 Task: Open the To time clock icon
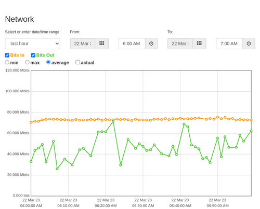click(249, 44)
